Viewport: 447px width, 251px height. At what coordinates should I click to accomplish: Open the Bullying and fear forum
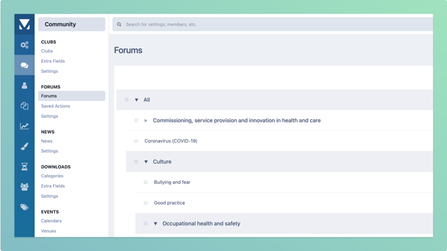pos(172,182)
